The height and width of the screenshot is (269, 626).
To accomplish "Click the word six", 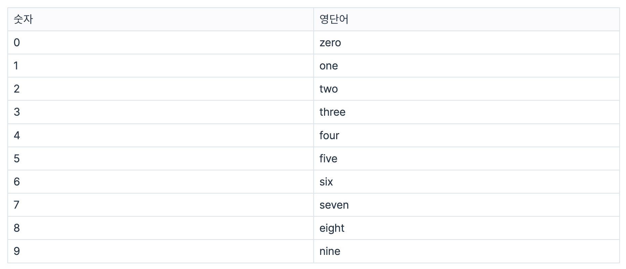I will click(x=326, y=182).
